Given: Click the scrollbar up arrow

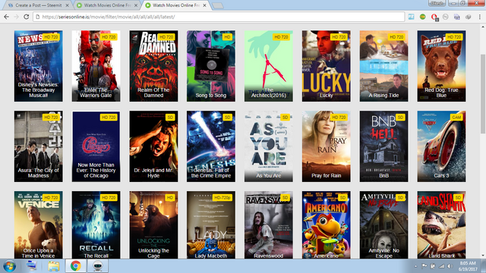Looking at the screenshot, I should (483, 27).
